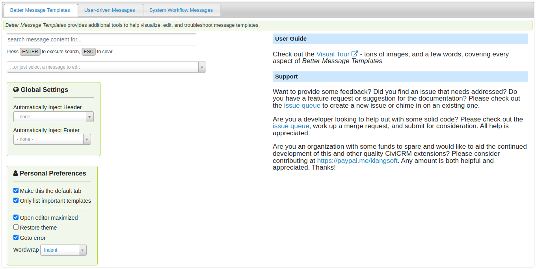The height and width of the screenshot is (269, 536).
Task: Select the Better Message Templates tab
Action: 40,10
